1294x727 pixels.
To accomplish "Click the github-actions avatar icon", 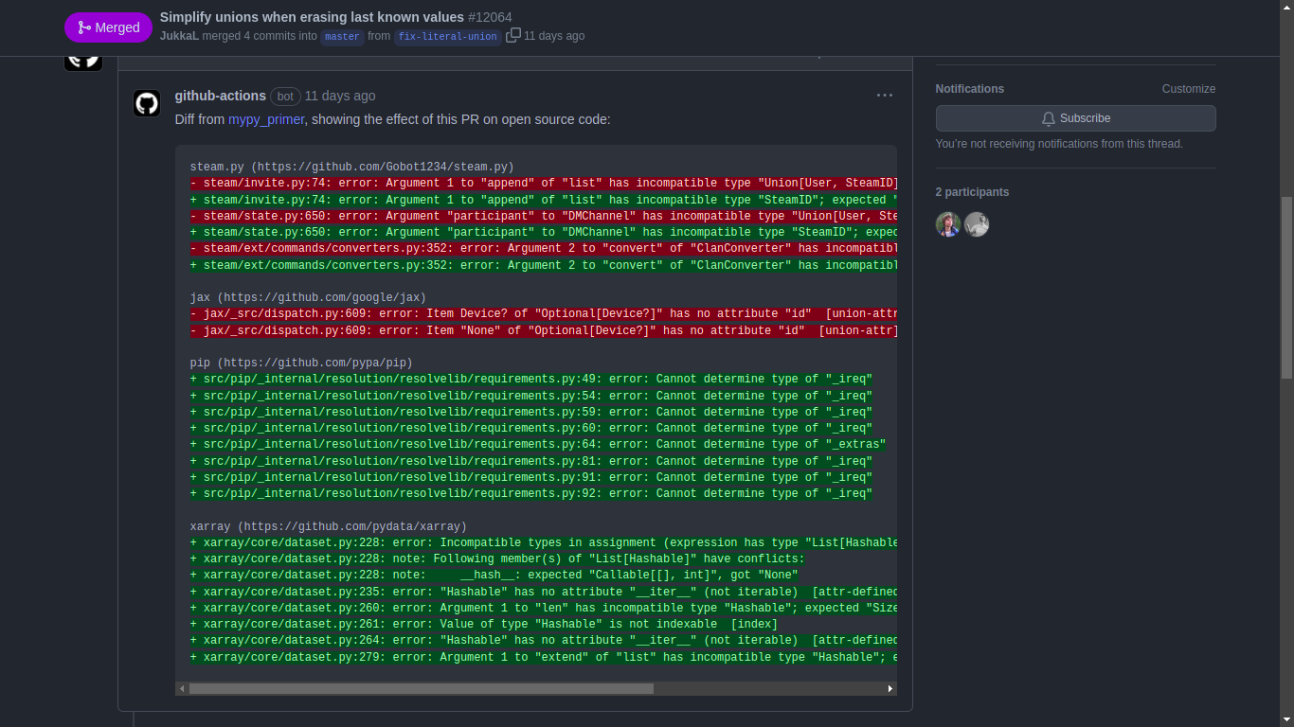I will [147, 103].
